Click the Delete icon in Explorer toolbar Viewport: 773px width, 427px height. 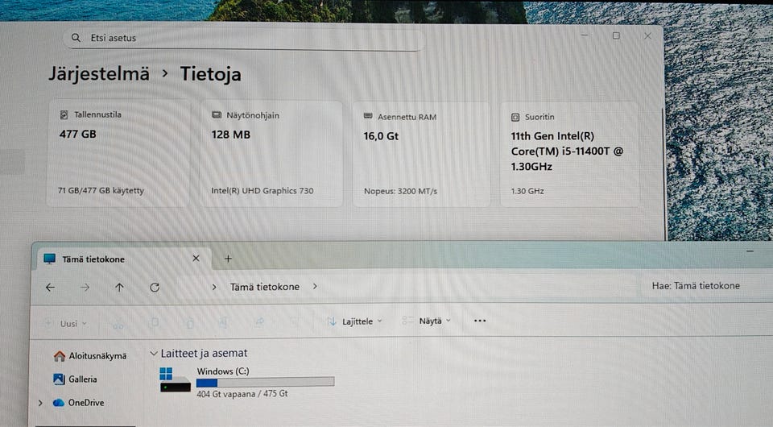pos(294,322)
